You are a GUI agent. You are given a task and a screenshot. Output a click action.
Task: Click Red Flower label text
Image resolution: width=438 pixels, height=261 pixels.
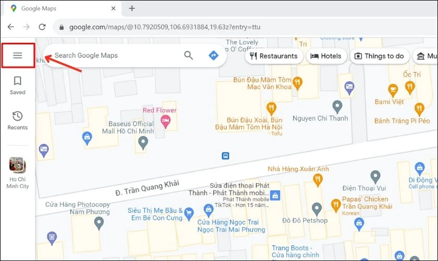(x=160, y=110)
